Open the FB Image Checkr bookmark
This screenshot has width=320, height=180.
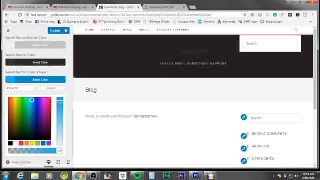(156, 21)
